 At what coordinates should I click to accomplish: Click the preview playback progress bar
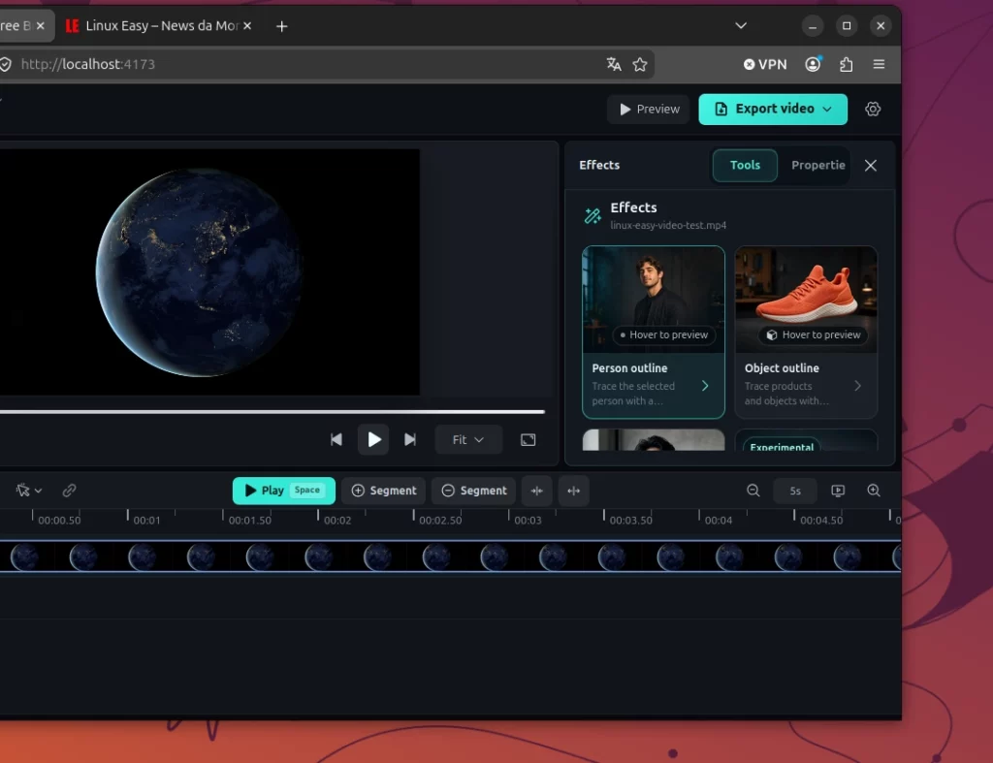(x=272, y=412)
